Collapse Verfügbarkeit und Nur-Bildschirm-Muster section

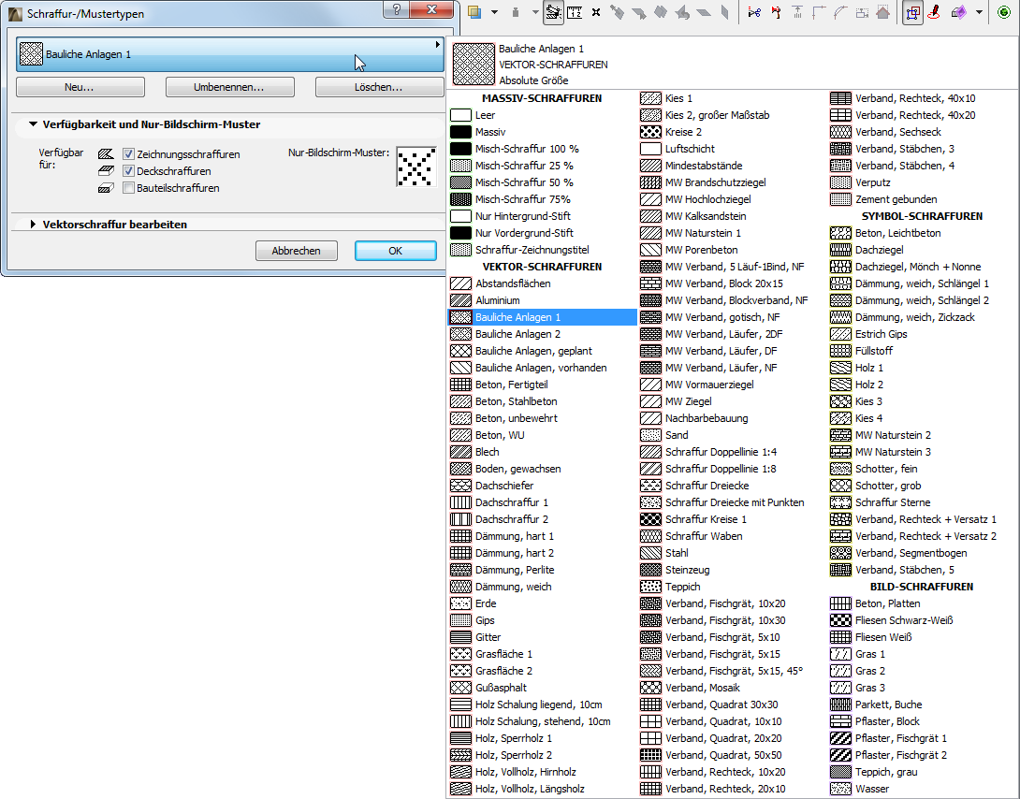click(x=33, y=124)
